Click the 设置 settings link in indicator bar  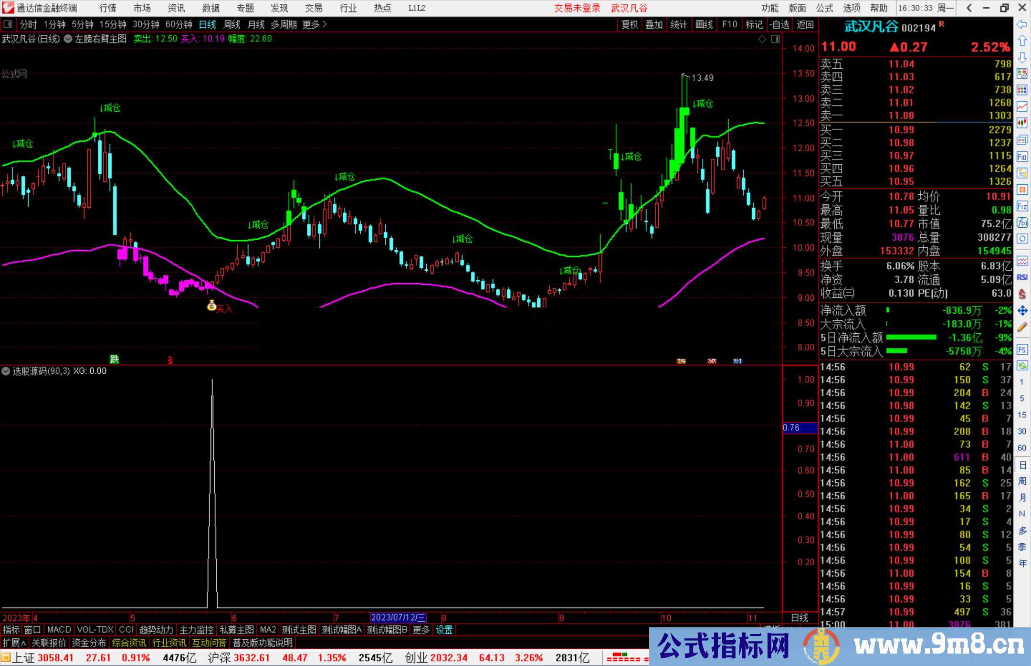[x=444, y=630]
